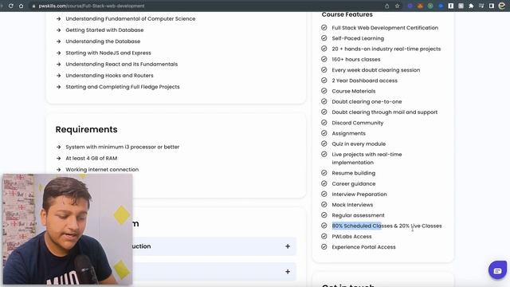Viewport: 510px width, 287px height.
Task: Click the check icon beside Self-Paced Learning
Action: coord(324,38)
